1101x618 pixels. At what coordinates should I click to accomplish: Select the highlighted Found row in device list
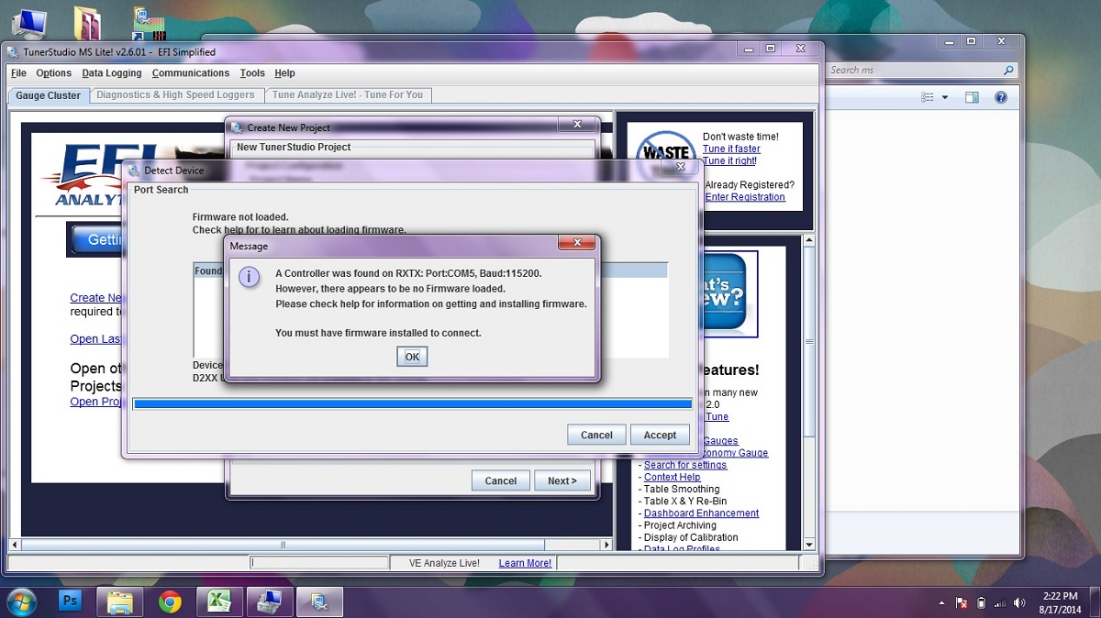pos(430,270)
